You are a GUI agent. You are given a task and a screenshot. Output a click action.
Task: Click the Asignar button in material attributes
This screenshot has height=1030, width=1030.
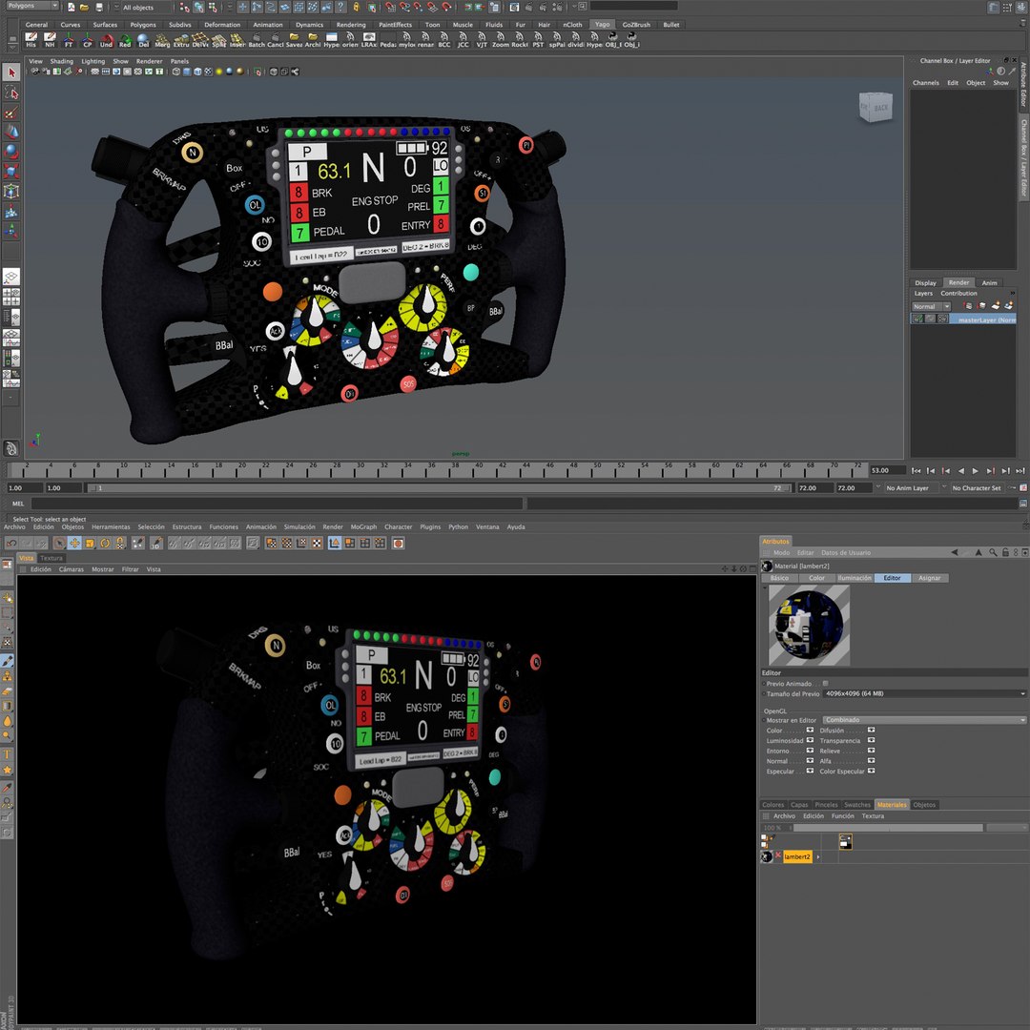[929, 578]
